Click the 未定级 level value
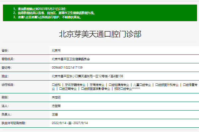Viewport: 199px width, 132px height. [56, 97]
